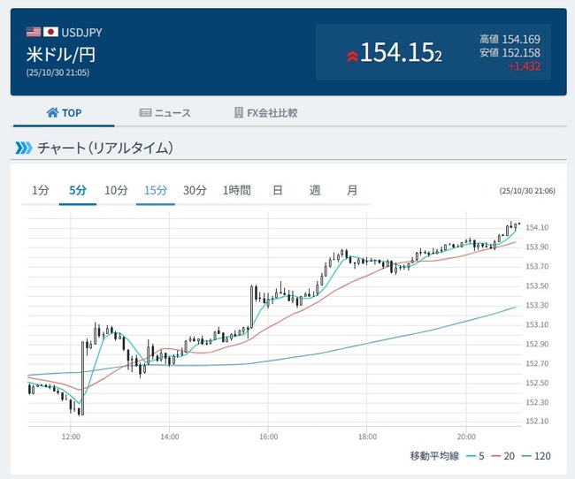Select the 15分 chart interval

click(x=156, y=190)
